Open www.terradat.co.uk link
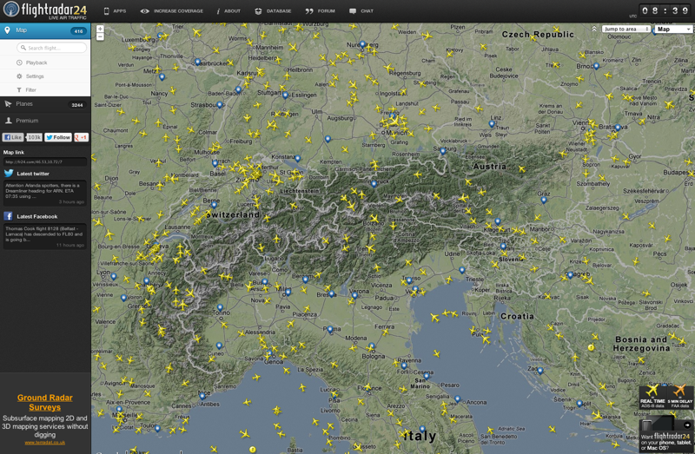This screenshot has height=454, width=695. 45,442
